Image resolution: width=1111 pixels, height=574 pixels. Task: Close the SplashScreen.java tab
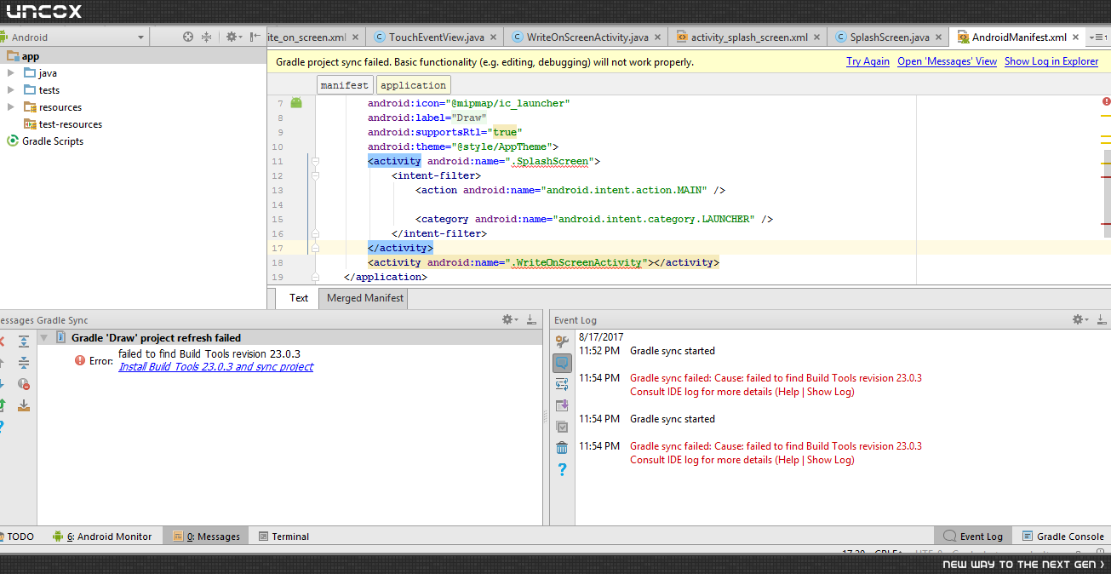click(938, 37)
